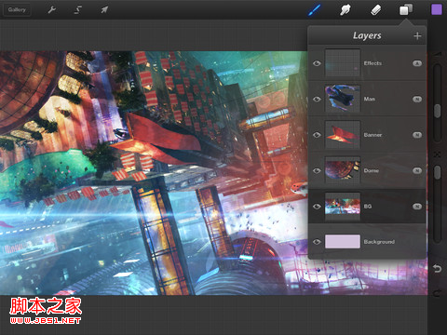The height and width of the screenshot is (335, 447).
Task: Select the Smudge tool
Action: coord(345,10)
